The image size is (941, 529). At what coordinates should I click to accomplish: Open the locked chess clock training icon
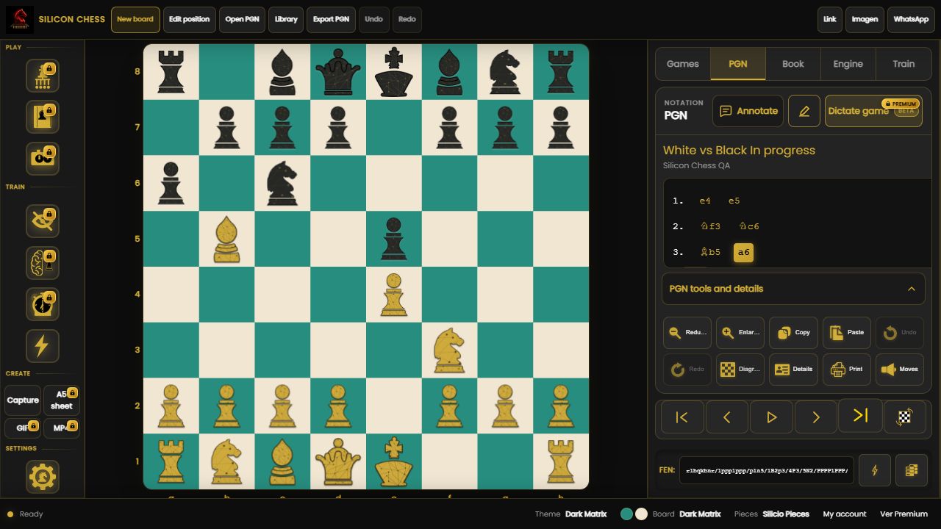43,303
